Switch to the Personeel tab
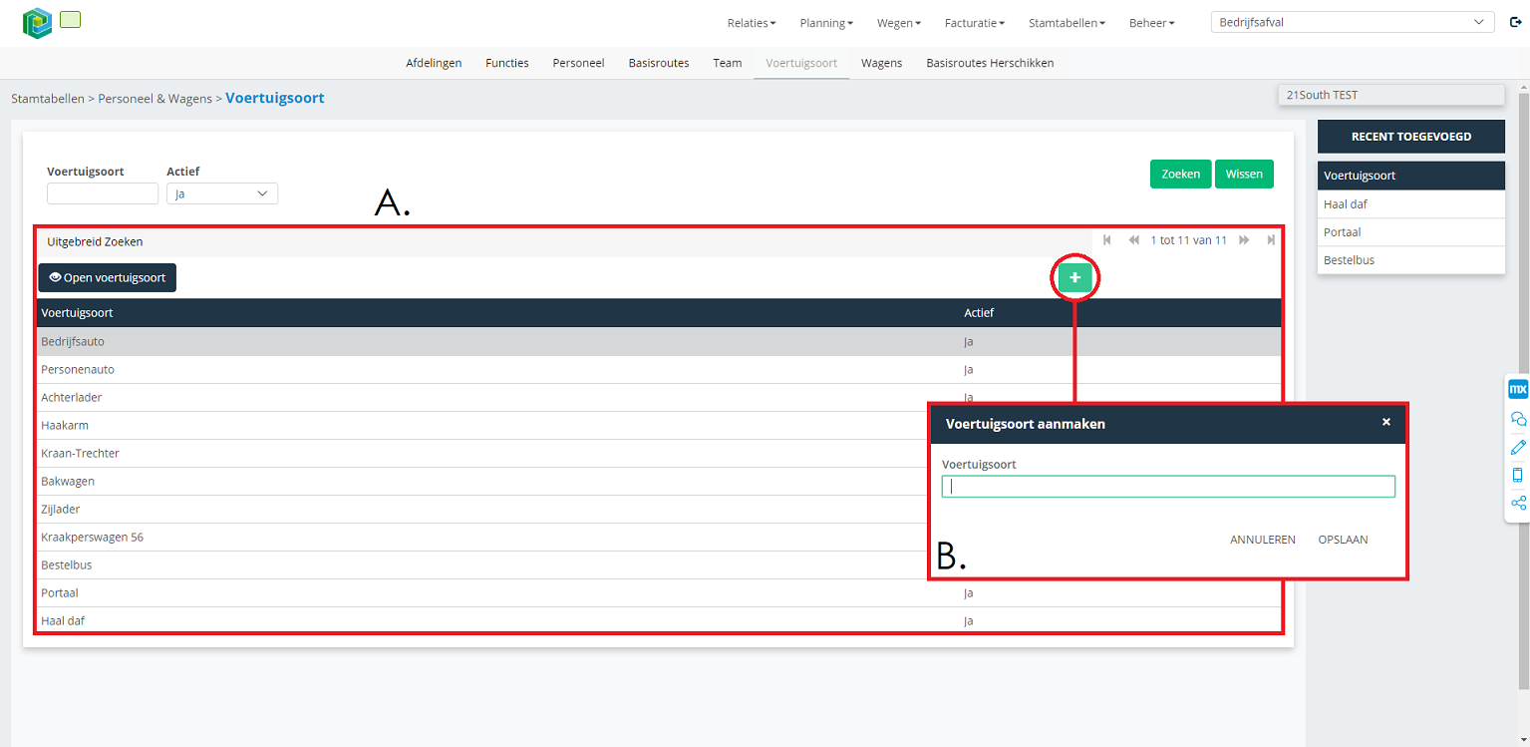The height and width of the screenshot is (747, 1530). coord(578,63)
